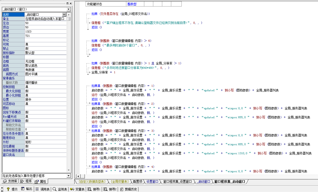Image resolution: width=318 pixels, height=192 pixels.
Task: Toggle the 最小化按钮 value 真
Action: [x=45, y=95]
